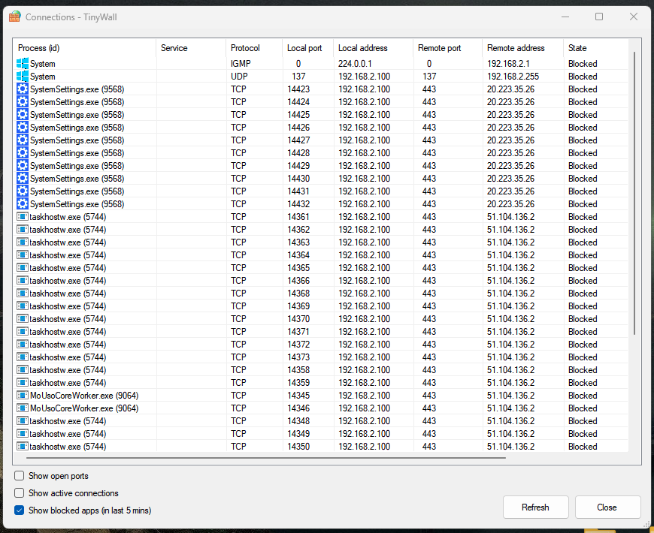Click the gear icon of SystemSettings.exe on port 14427
The height and width of the screenshot is (533, 654).
click(x=23, y=140)
